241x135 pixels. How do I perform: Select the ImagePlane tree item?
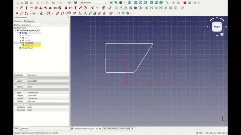(x=27, y=48)
